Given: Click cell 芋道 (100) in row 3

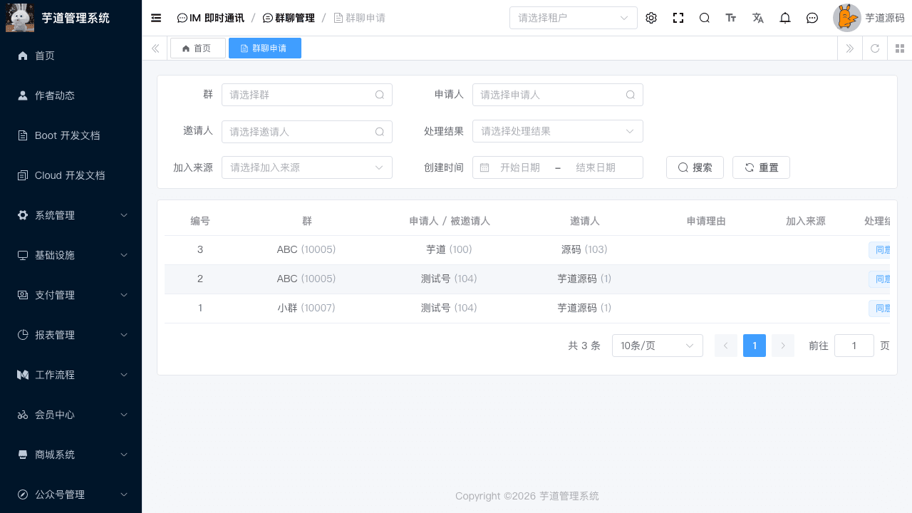Looking at the screenshot, I should [x=450, y=249].
